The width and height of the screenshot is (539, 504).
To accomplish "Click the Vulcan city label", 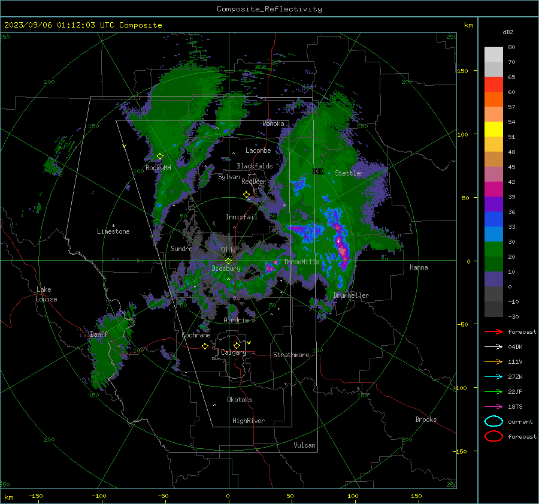I will coord(304,445).
